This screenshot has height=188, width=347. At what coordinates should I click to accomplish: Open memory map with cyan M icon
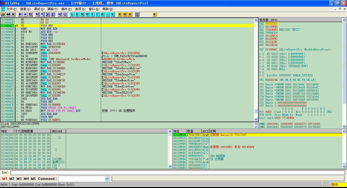click(x=82, y=14)
